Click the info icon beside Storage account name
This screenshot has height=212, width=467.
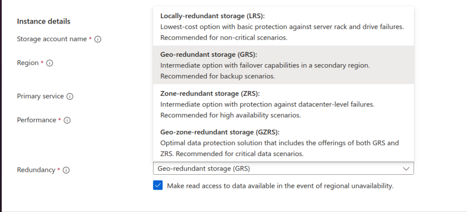coord(98,40)
